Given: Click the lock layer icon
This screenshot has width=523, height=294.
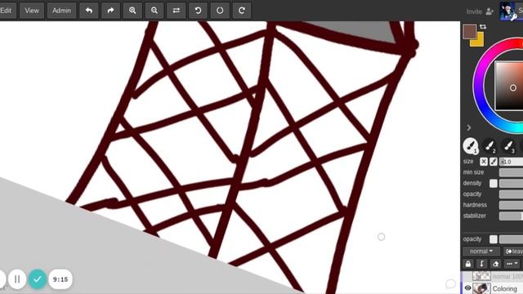Looking at the screenshot, I should click(x=468, y=264).
